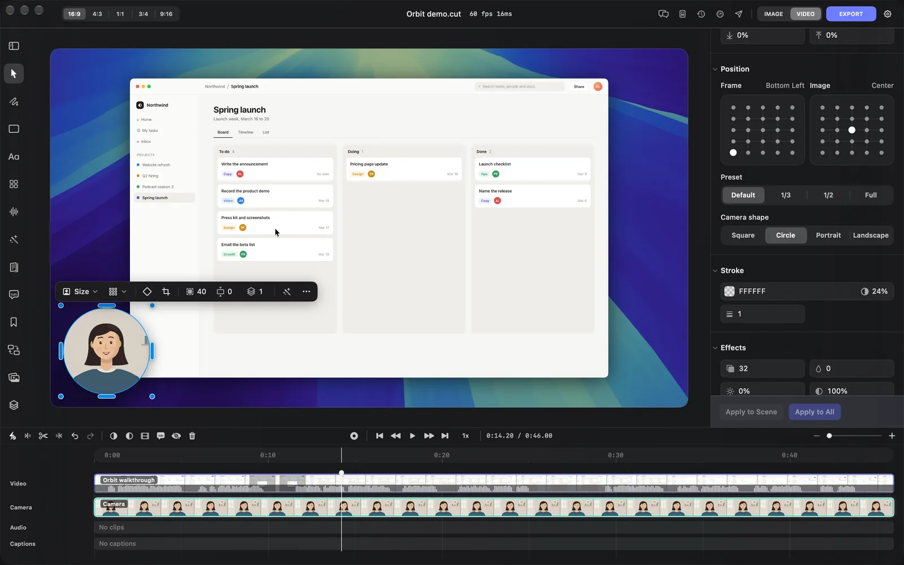The width and height of the screenshot is (904, 565).
Task: Click the EXPORT button
Action: [x=851, y=14]
